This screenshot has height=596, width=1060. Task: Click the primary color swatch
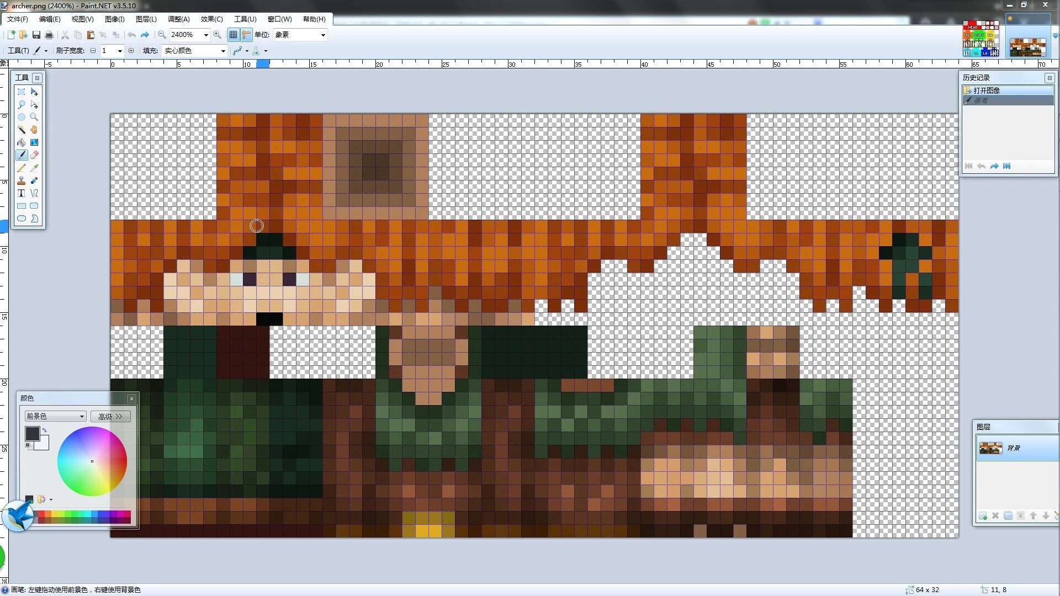(31, 433)
